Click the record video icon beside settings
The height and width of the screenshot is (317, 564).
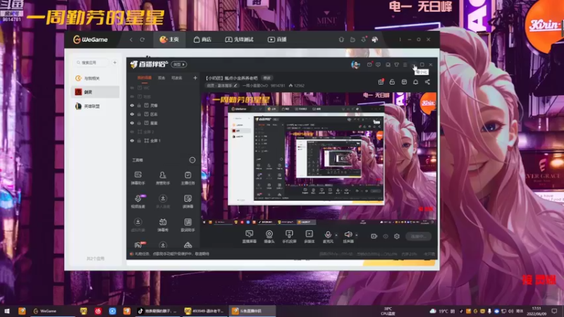[374, 236]
